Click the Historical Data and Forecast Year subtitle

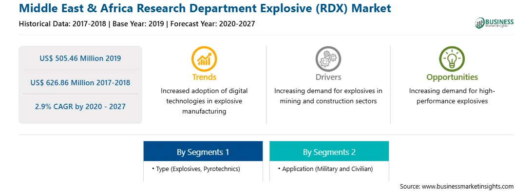coord(137,24)
